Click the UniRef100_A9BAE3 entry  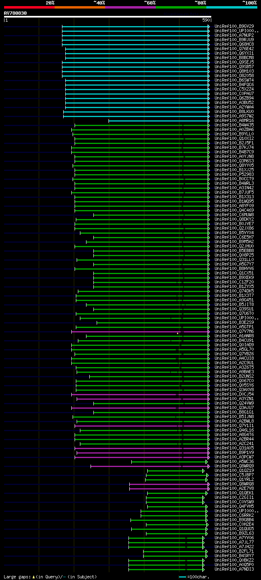click(x=234, y=372)
